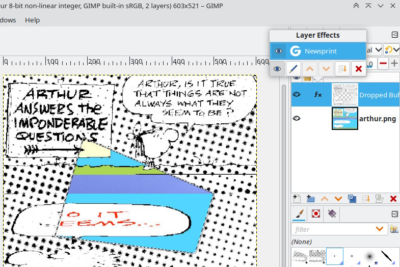Open the brush view options icon
Screen dimensions: 400x267
394,229
